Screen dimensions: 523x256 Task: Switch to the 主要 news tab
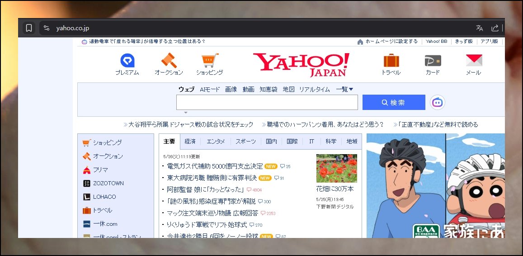(x=170, y=142)
